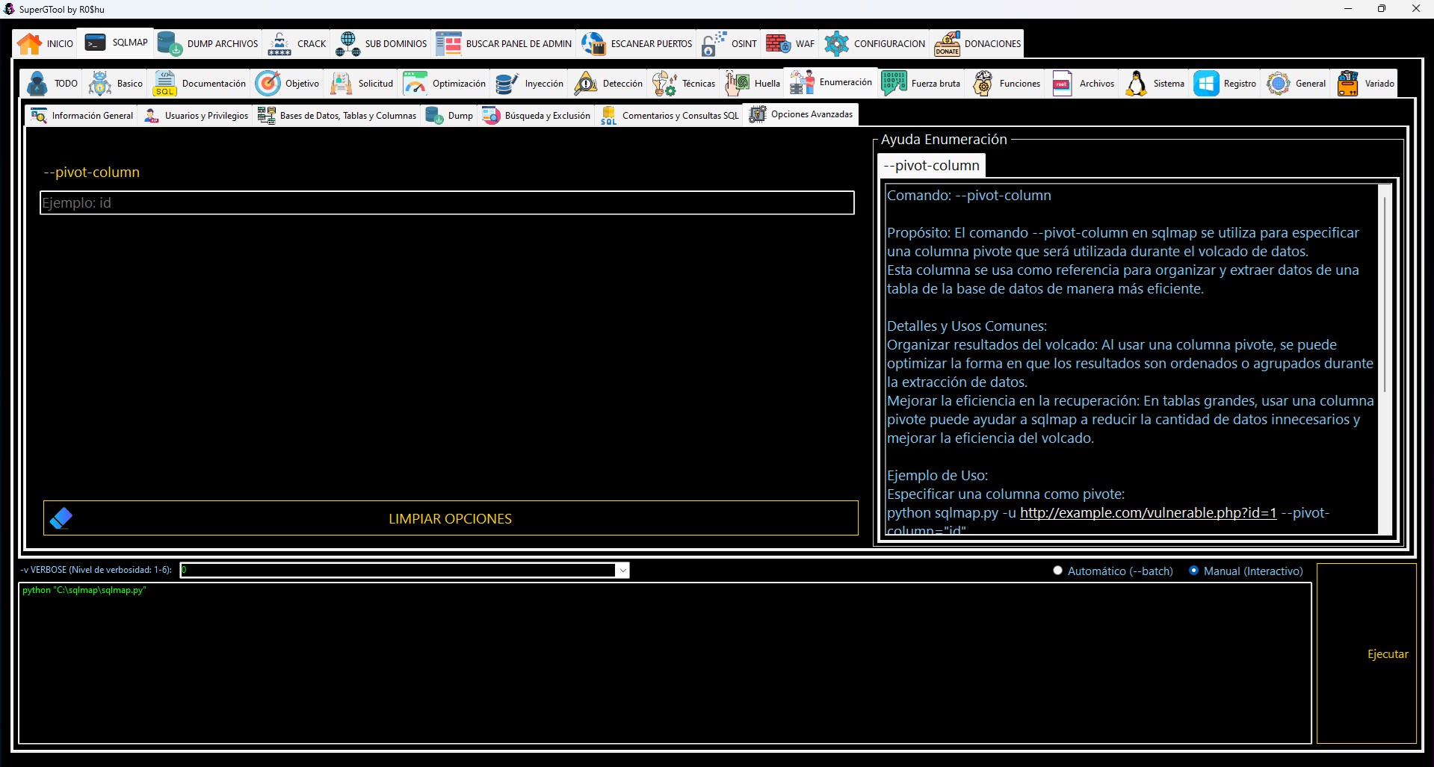Switch to Información General tab
This screenshot has height=767, width=1434.
click(x=82, y=116)
